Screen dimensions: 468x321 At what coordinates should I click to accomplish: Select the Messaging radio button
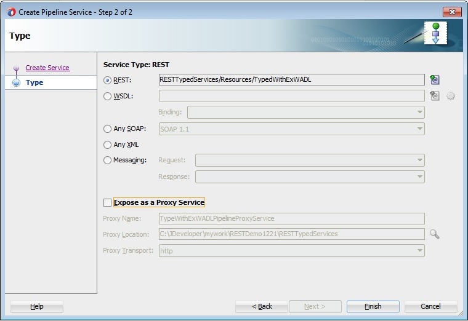(x=108, y=160)
